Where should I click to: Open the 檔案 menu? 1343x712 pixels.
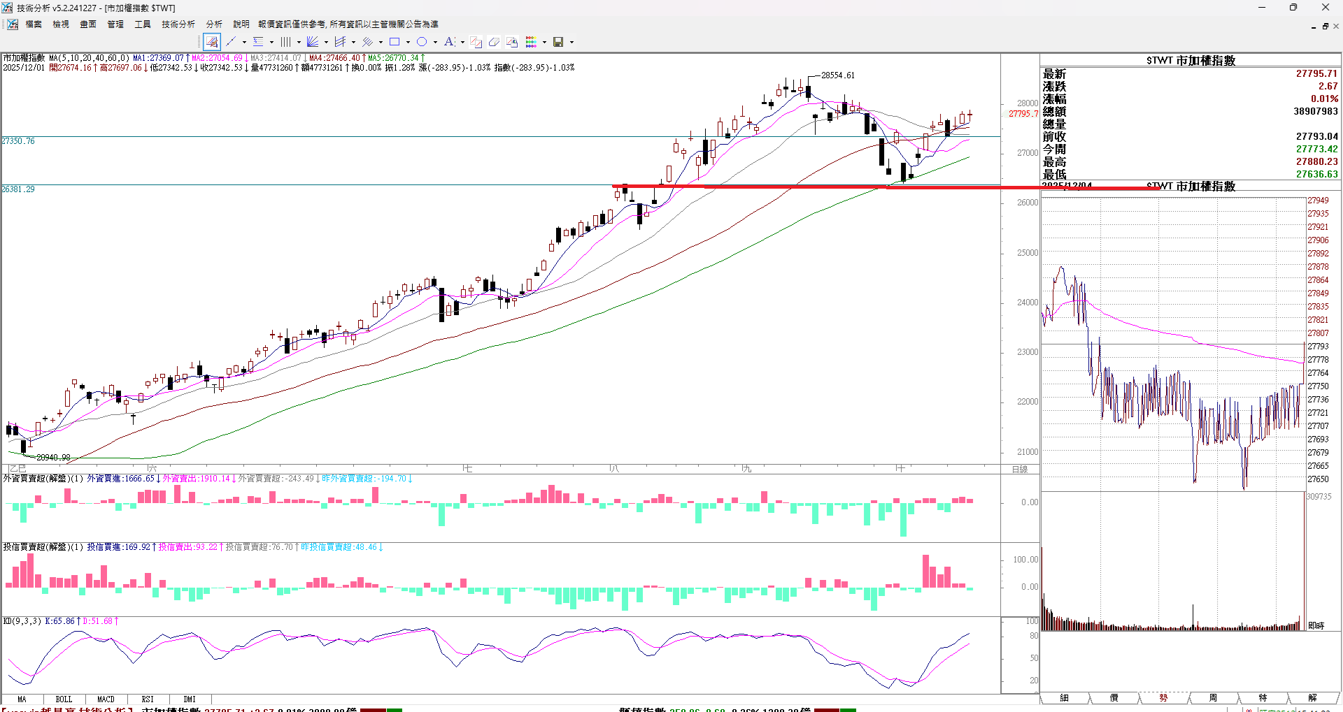pyautogui.click(x=34, y=24)
